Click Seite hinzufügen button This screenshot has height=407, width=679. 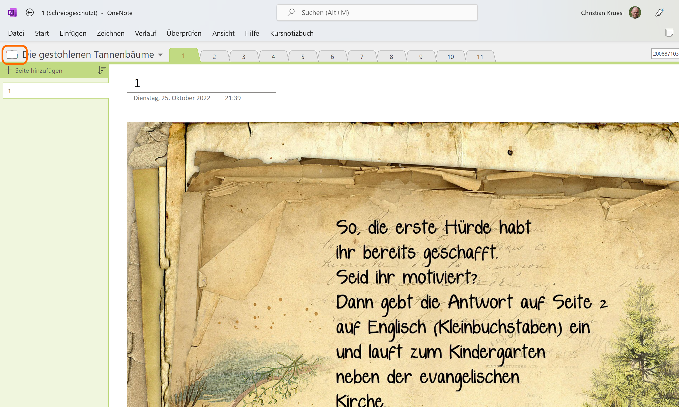click(34, 70)
